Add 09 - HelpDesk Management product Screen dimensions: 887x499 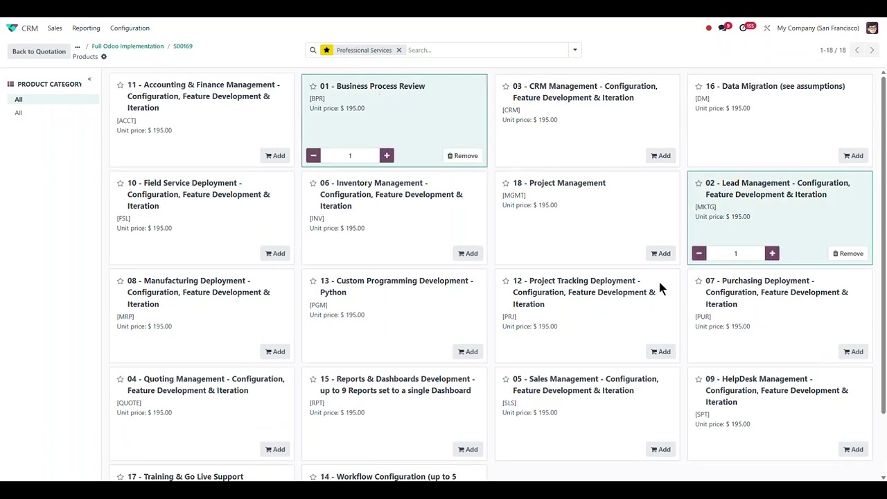[853, 450]
